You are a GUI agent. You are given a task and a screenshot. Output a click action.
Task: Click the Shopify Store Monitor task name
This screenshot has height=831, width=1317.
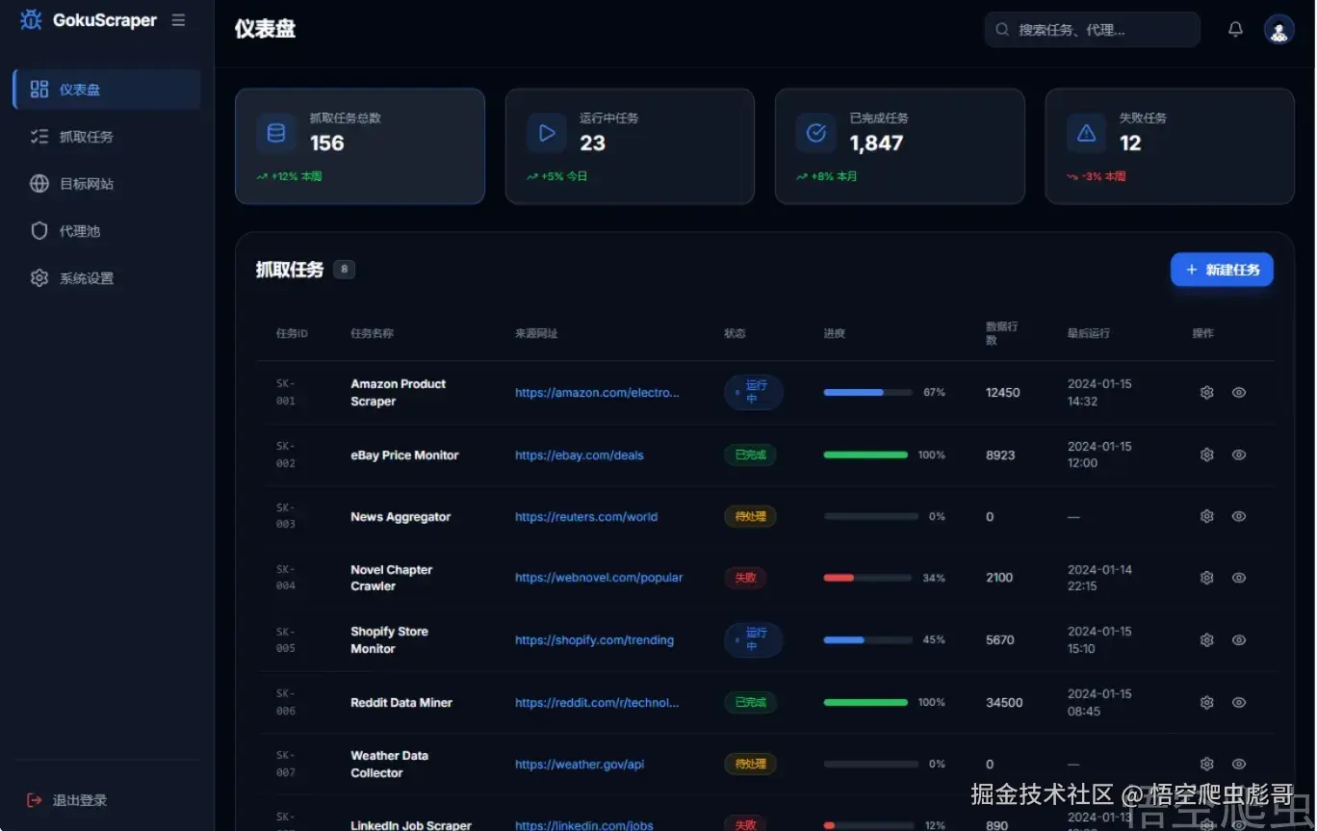[x=389, y=640]
